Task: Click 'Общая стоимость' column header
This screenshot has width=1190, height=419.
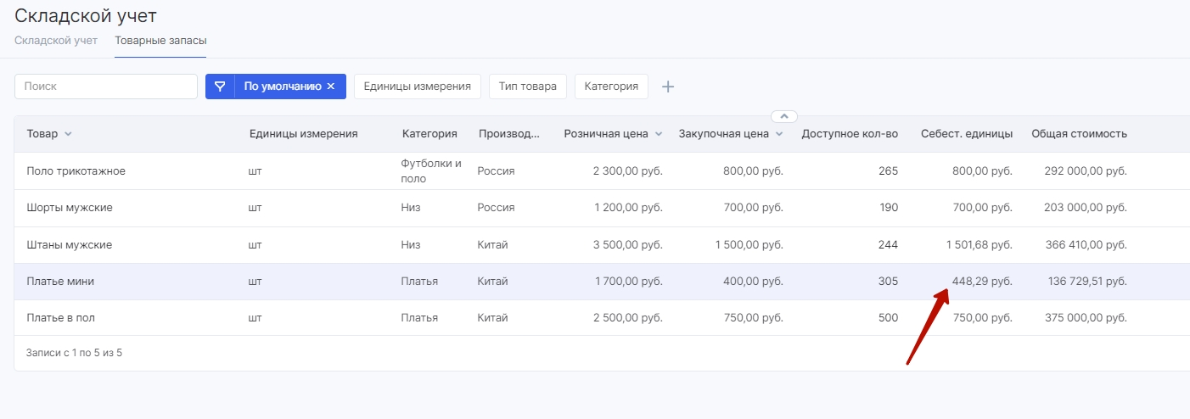Action: (1079, 134)
